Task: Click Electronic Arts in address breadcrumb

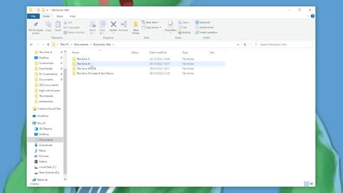Action: coord(102,44)
